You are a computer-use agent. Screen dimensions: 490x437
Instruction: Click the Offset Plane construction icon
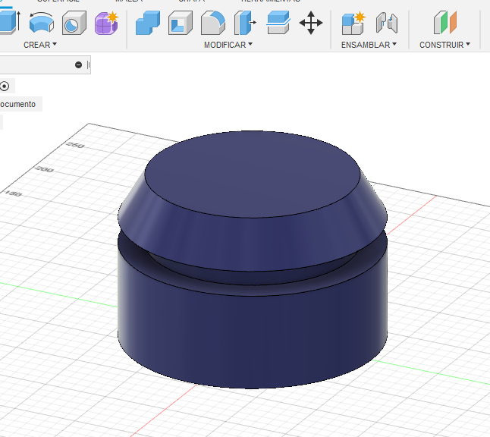445,23
